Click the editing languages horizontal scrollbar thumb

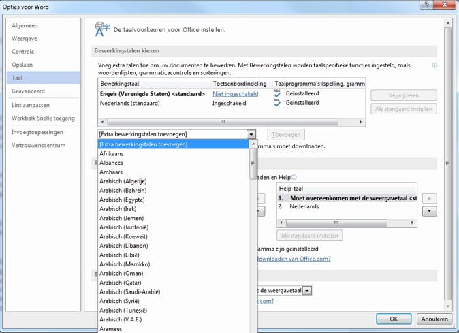click(223, 121)
